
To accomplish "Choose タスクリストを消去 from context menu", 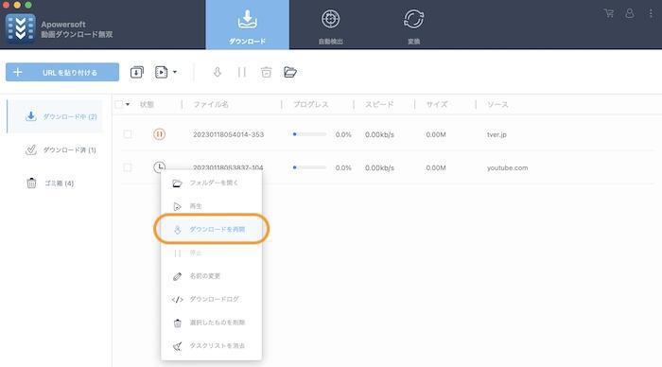I will [211, 345].
